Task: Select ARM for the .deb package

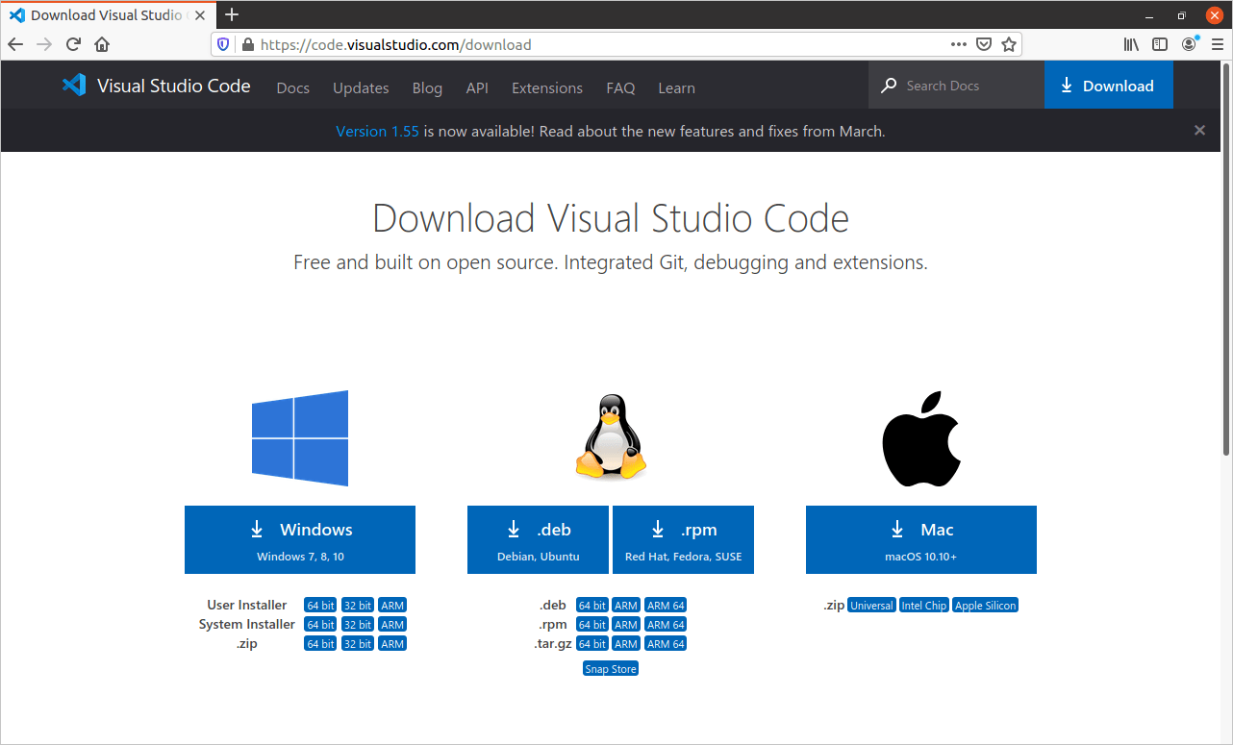Action: point(625,605)
